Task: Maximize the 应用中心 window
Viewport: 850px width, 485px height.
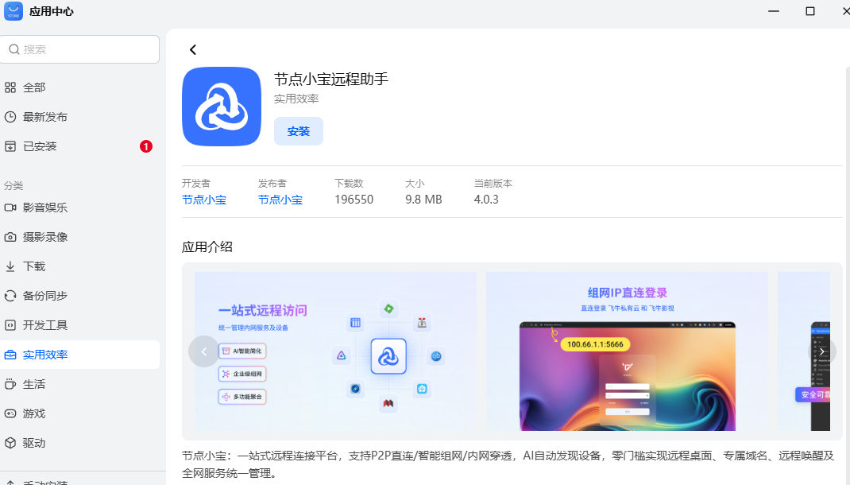Action: coord(810,11)
